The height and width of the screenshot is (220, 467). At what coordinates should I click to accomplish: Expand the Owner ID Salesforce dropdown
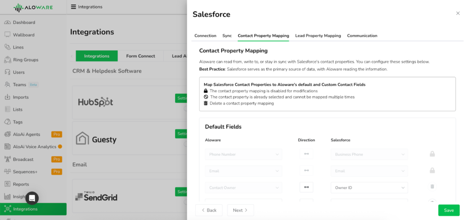click(x=369, y=188)
